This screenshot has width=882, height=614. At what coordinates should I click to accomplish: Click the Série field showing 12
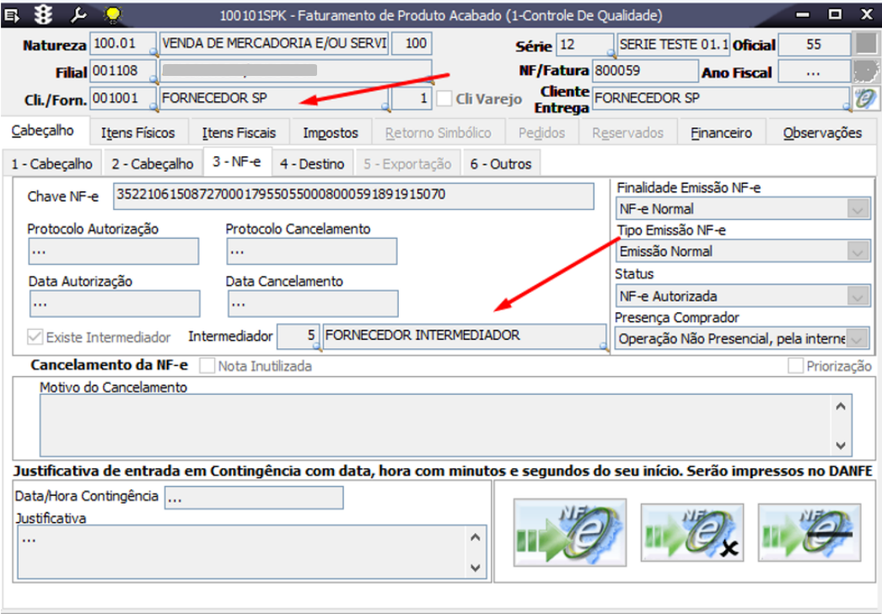click(584, 45)
